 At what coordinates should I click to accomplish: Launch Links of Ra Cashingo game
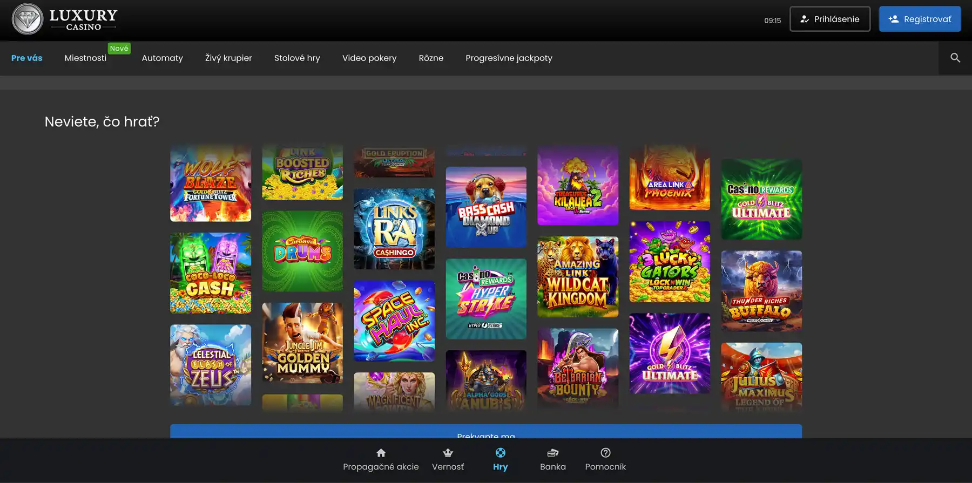(394, 229)
